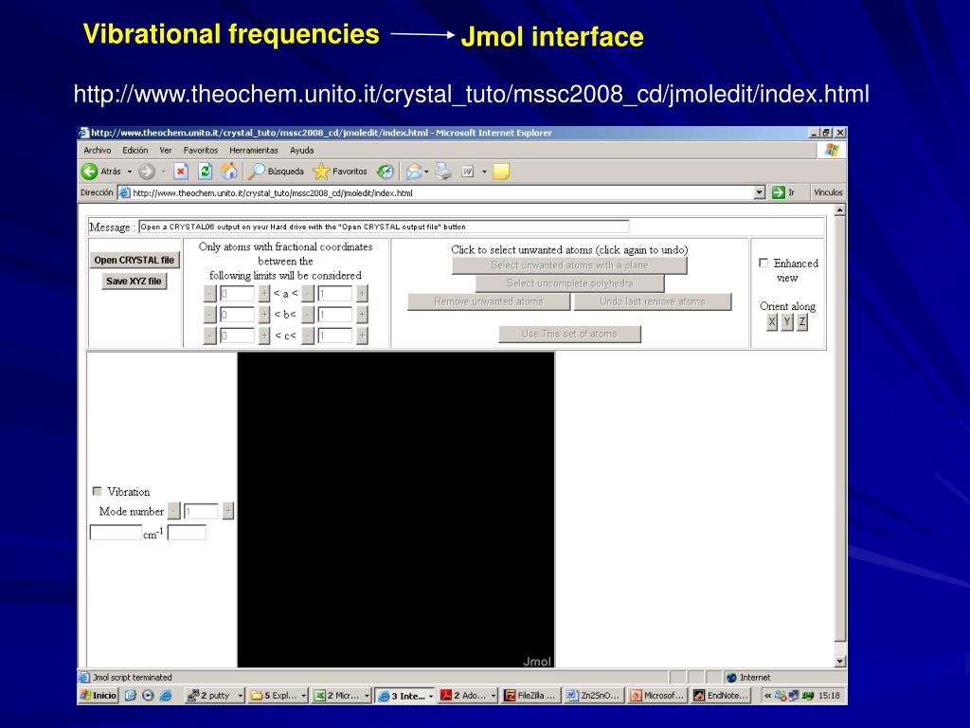Click the mail envelope icon
The image size is (970, 728).
413,172
